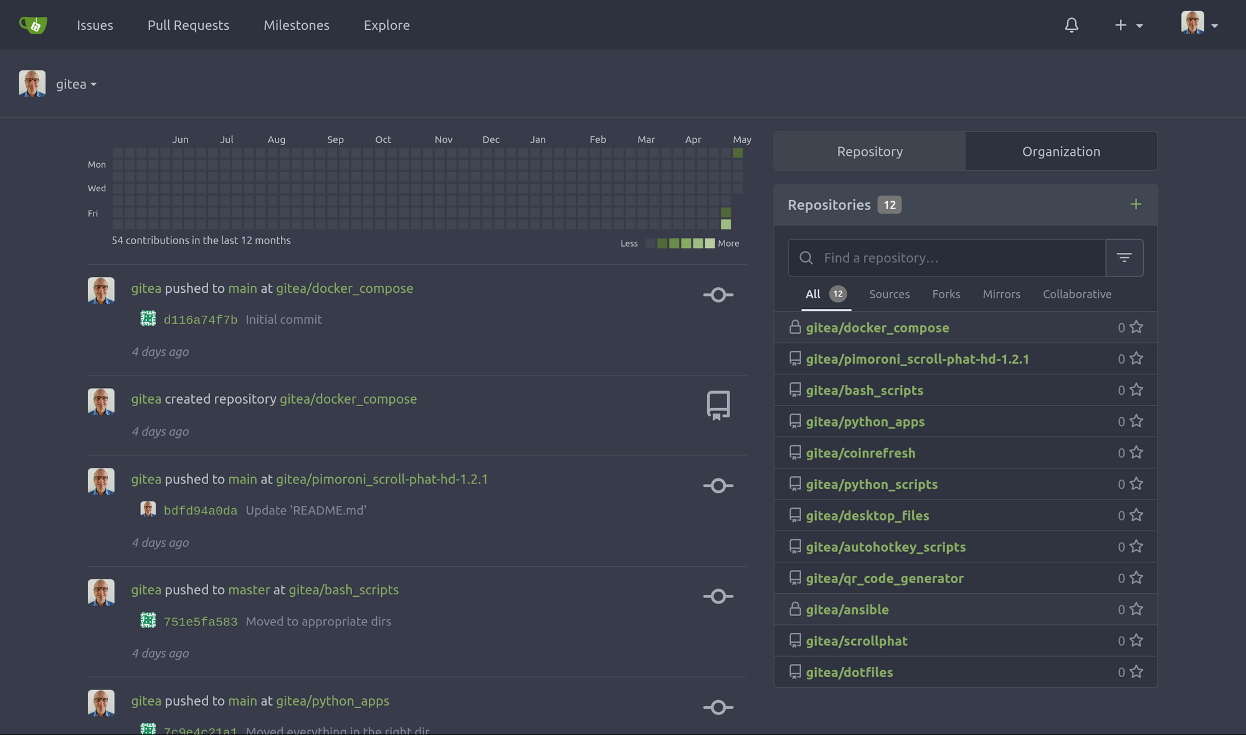Image resolution: width=1246 pixels, height=735 pixels.
Task: Click the star icon for gitea/scrollphat
Action: (x=1136, y=640)
